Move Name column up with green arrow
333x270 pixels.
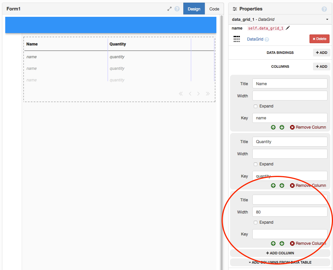pos(273,127)
